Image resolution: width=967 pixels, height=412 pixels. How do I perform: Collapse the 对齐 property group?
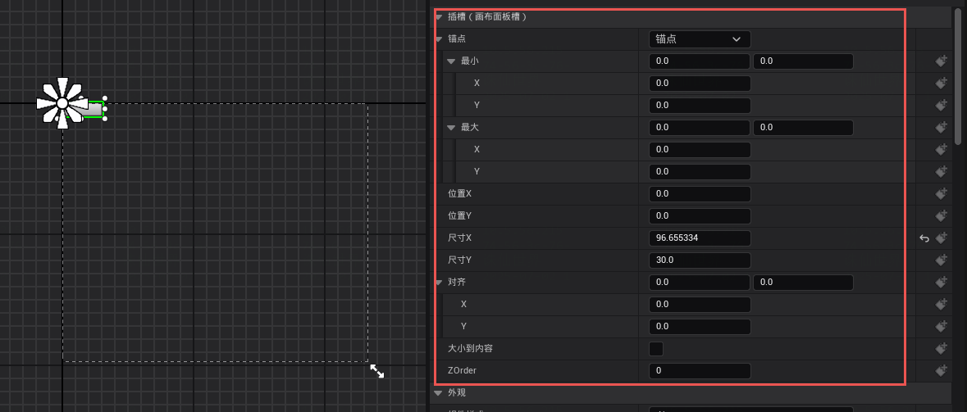439,283
